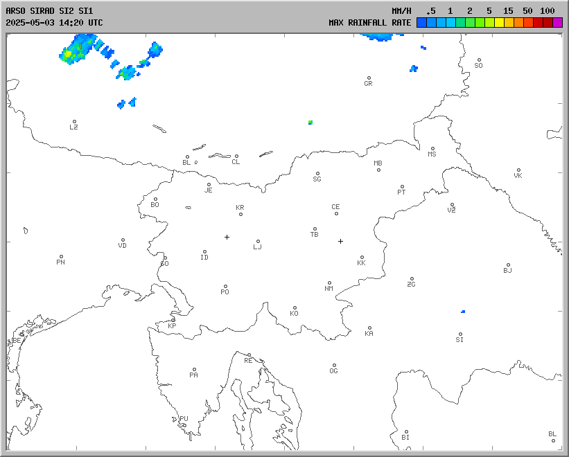Select the KP coastal station marker
The height and width of the screenshot is (457, 569).
point(173,320)
